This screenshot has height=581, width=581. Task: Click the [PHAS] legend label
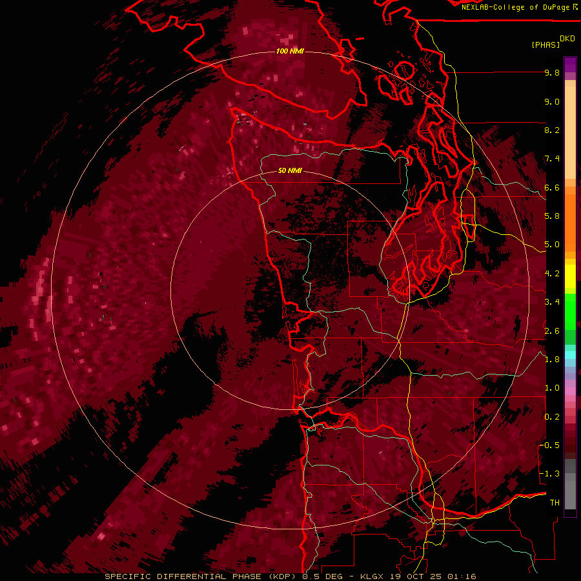545,45
